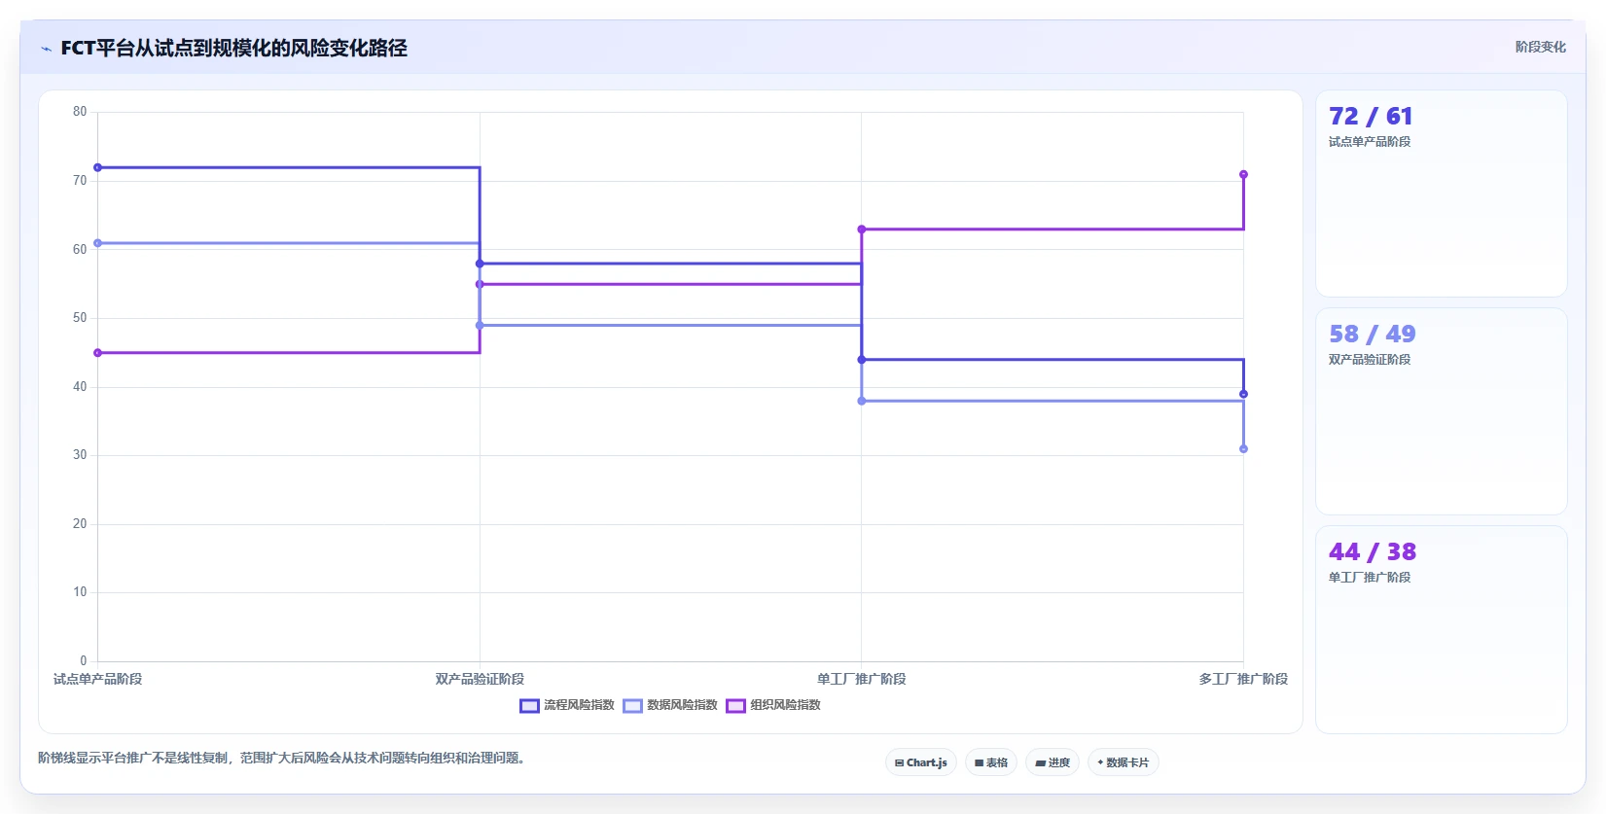Screen dimensions: 1606x814
Task: Click the Chart.js tag chip
Action: [x=921, y=762]
